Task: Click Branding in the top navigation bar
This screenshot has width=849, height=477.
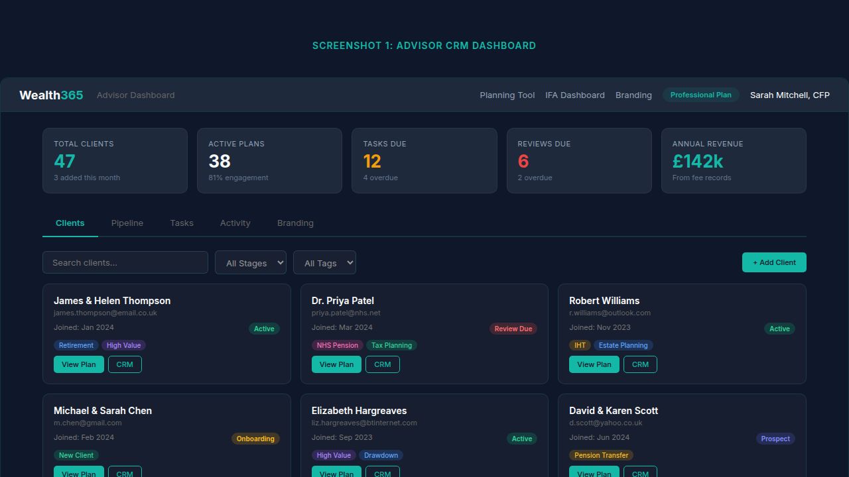Action: (633, 95)
